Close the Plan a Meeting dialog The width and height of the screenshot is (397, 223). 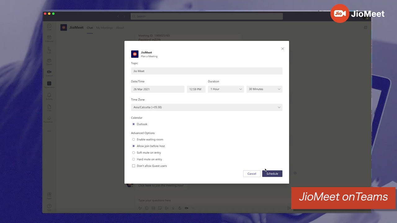pos(283,49)
